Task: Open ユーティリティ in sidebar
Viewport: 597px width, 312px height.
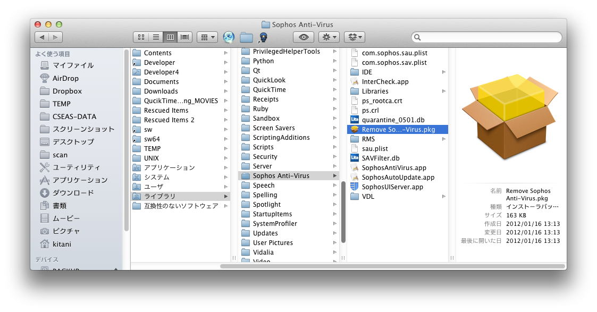Action: pyautogui.click(x=76, y=167)
